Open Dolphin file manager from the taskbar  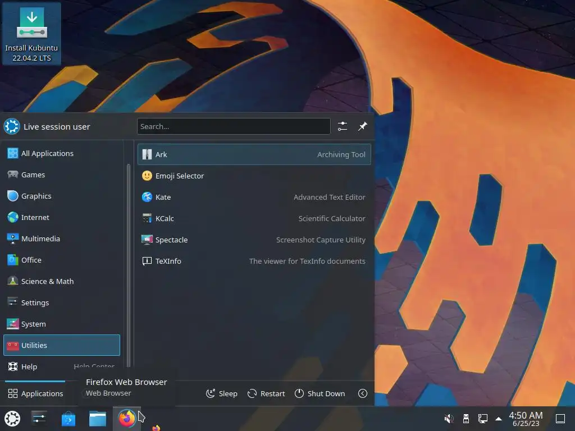[98, 419]
